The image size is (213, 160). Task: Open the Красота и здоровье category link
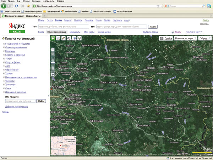coord(15,55)
